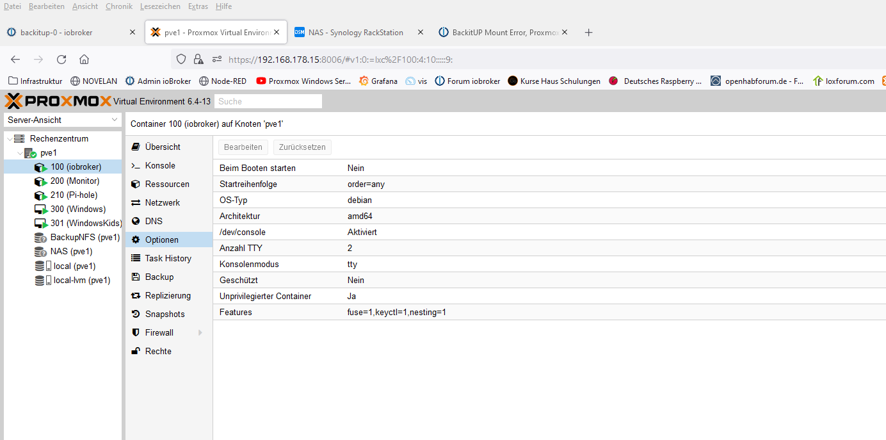The image size is (886, 440).
Task: Click the Bearbeiten button in Optionen
Action: pos(243,147)
